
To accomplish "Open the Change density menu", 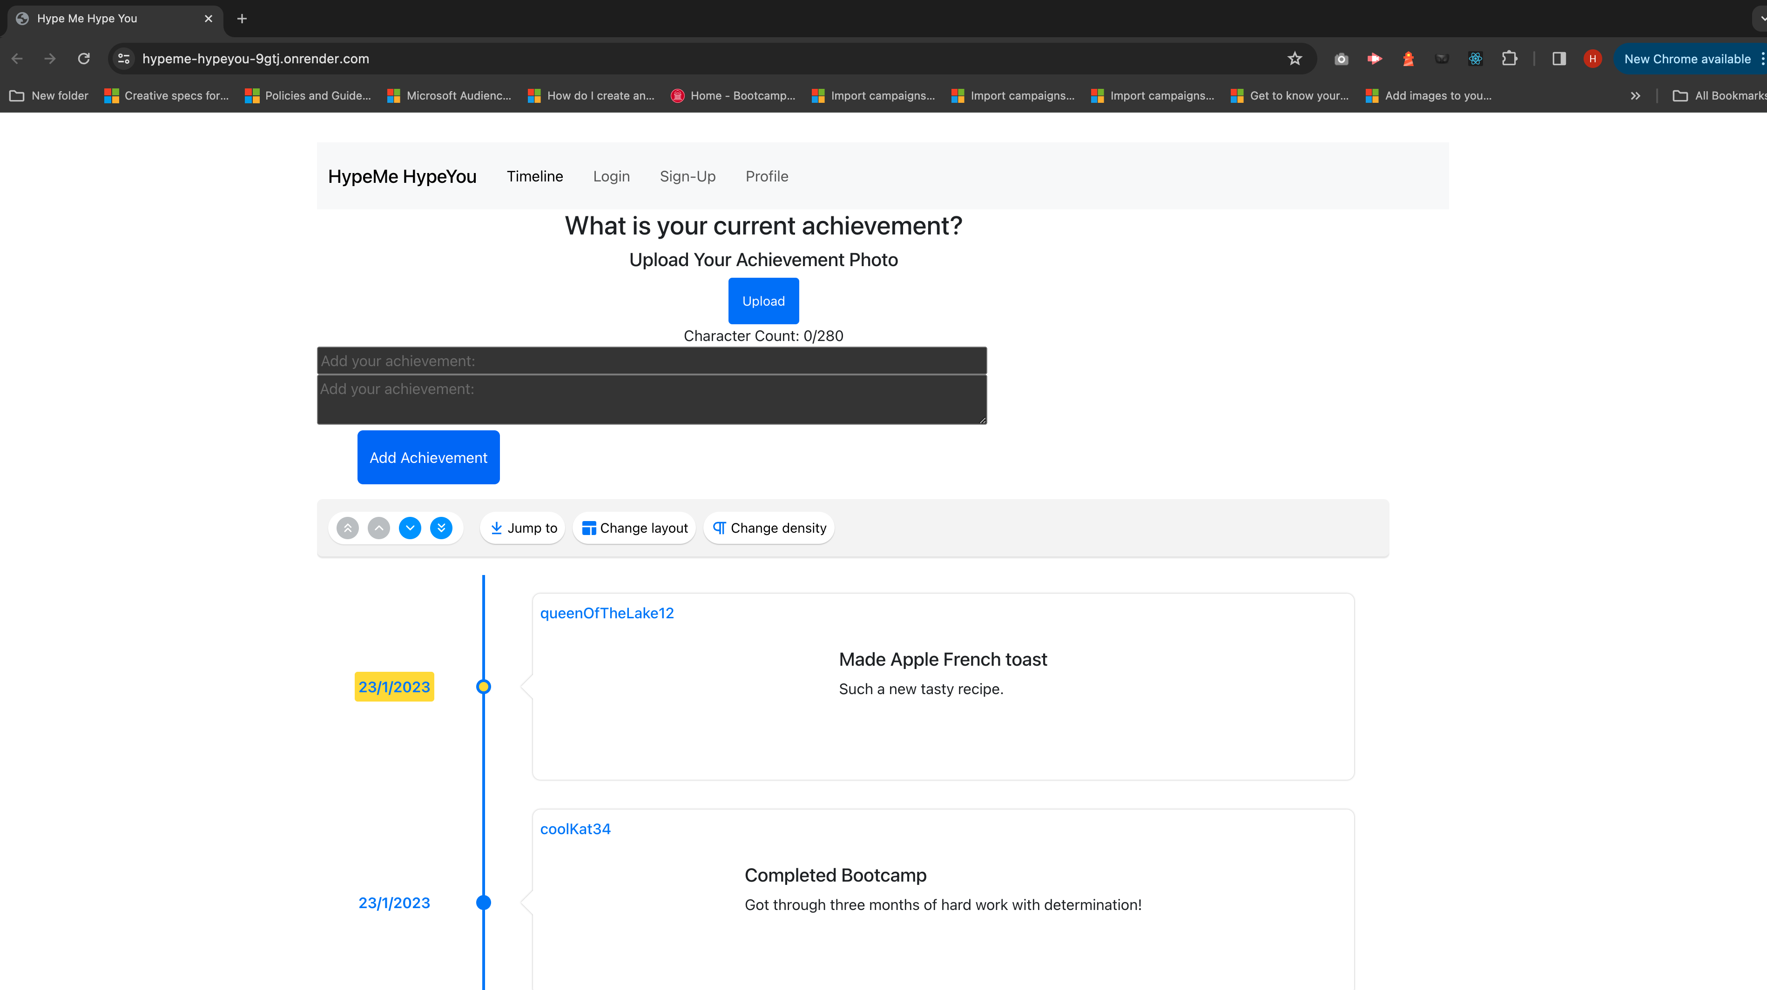I will pos(769,528).
